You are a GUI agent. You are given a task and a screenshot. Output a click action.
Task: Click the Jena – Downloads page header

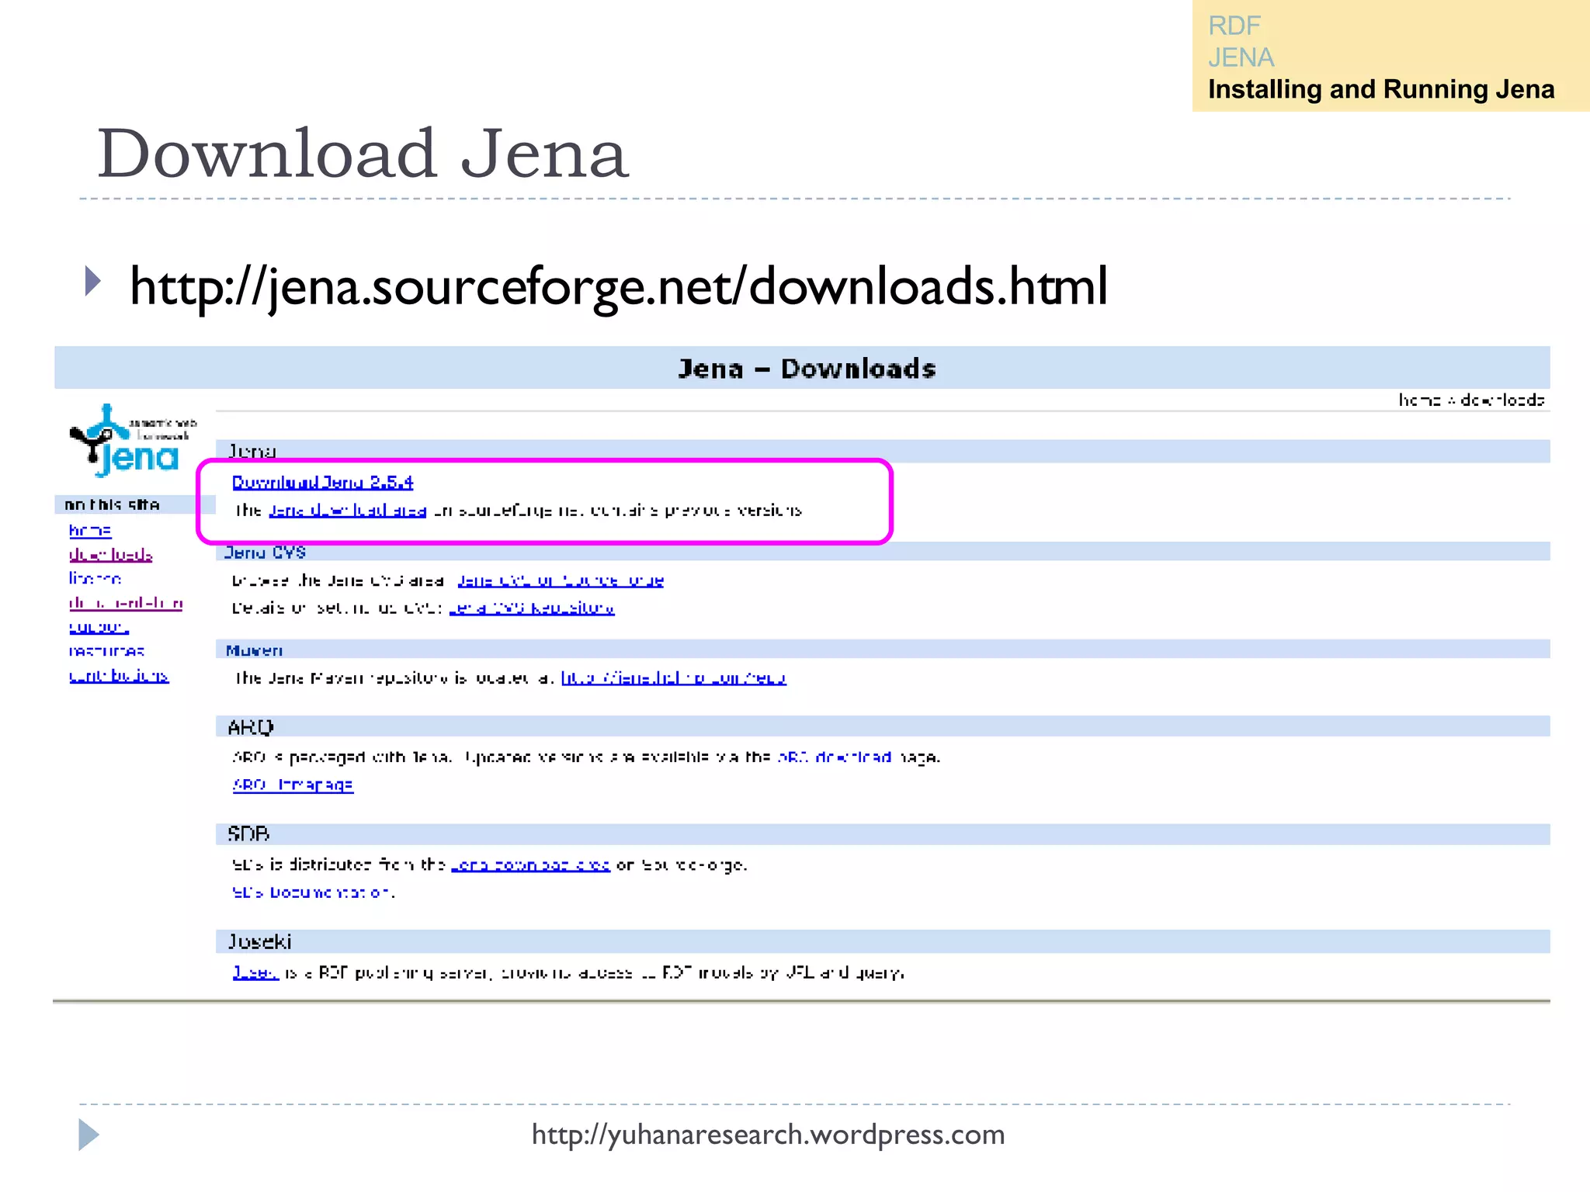[x=807, y=369]
